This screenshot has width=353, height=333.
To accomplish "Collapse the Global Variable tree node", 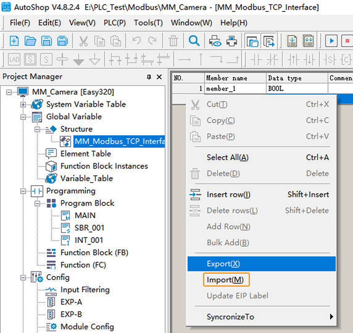I will pos(23,117).
